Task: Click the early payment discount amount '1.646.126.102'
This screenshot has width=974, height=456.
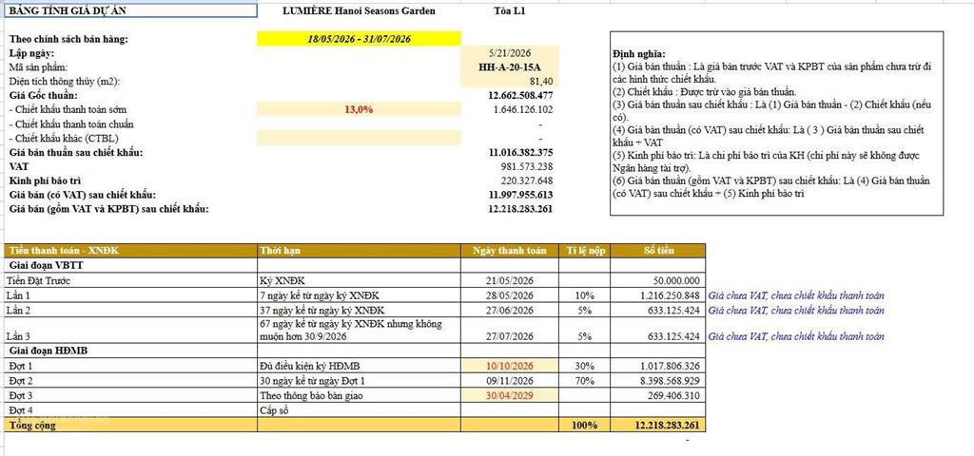Action: pos(521,110)
